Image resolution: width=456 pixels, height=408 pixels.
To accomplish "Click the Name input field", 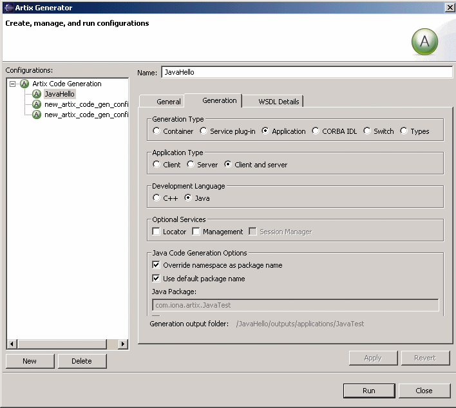I will pyautogui.click(x=307, y=72).
